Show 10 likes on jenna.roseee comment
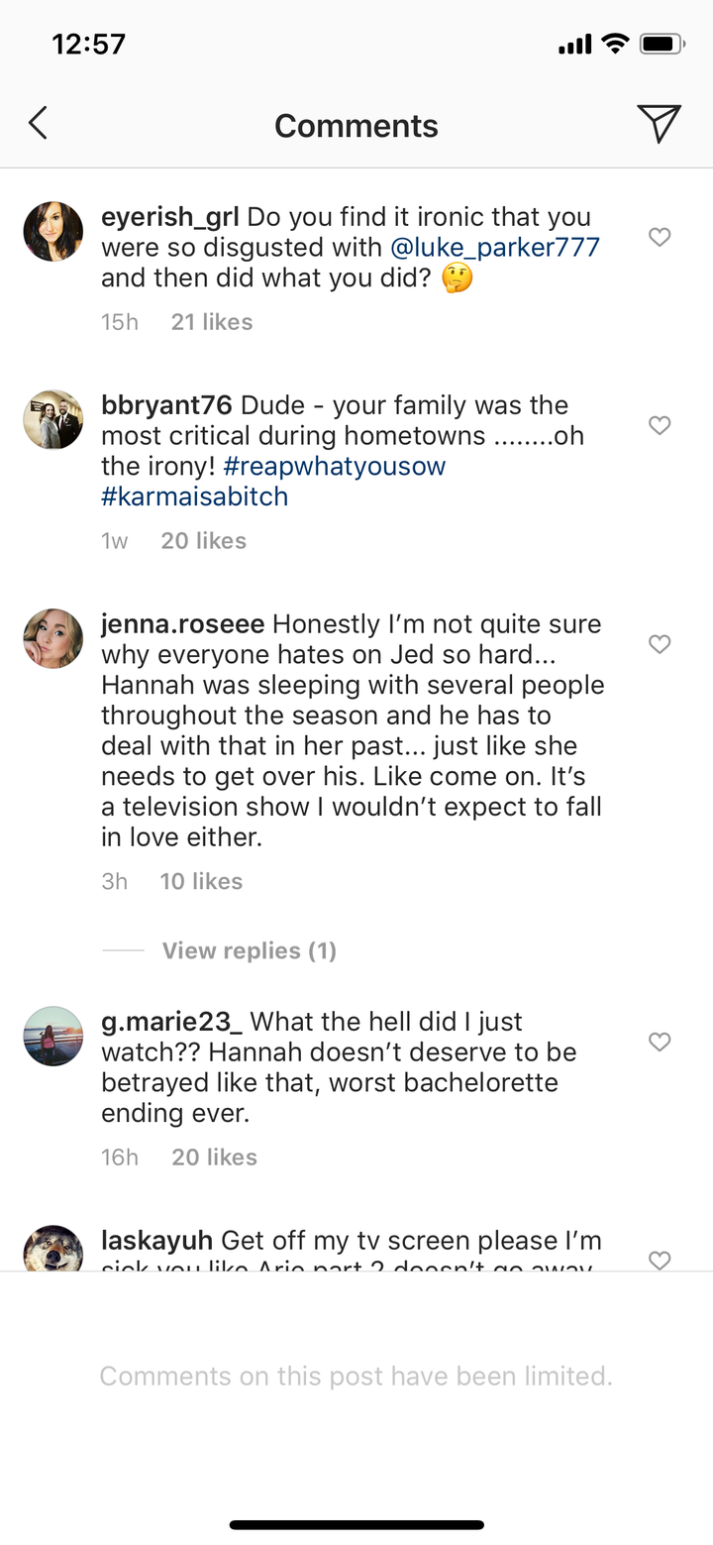 pos(201,881)
